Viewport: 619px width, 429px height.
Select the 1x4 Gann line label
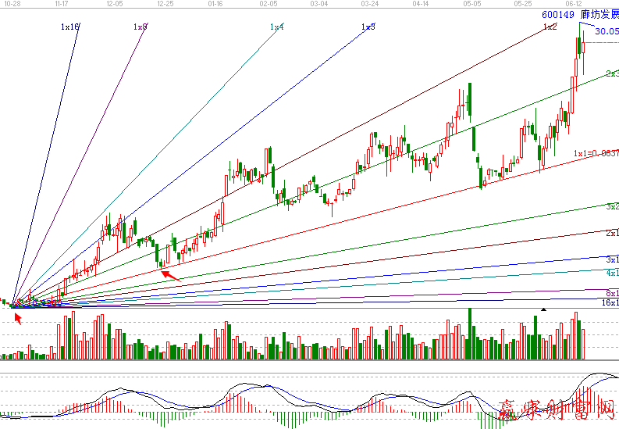[x=277, y=27]
